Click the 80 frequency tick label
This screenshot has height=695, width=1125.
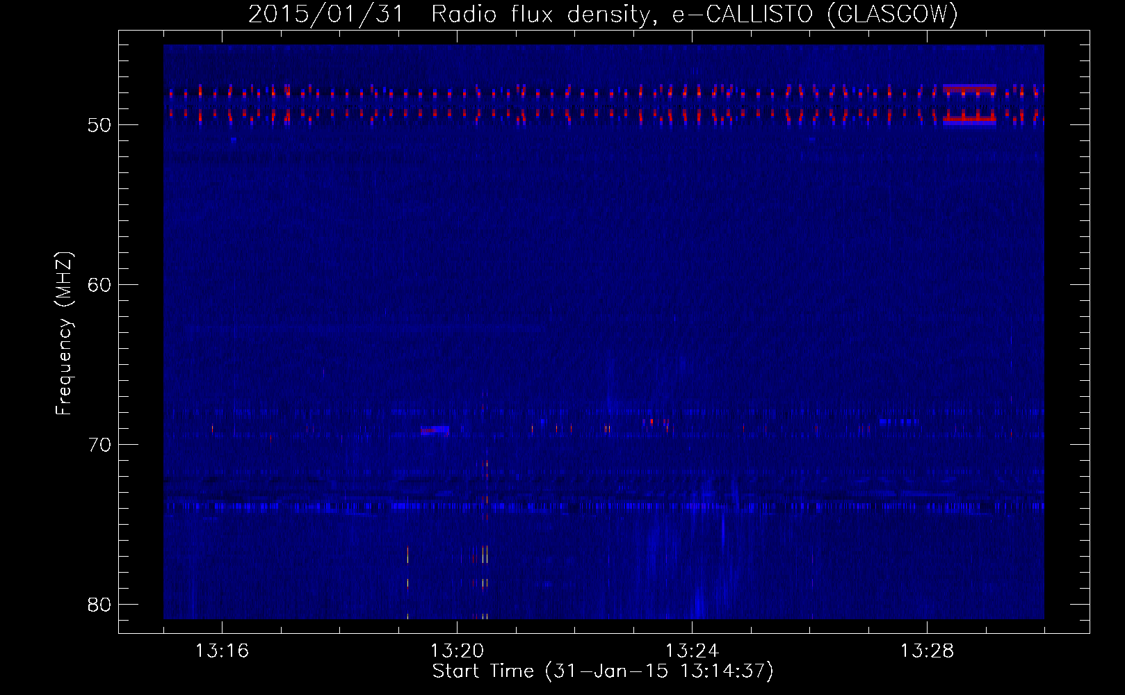(x=99, y=605)
